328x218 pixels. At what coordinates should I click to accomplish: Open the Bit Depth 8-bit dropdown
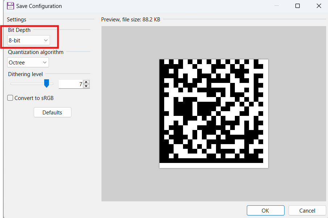pyautogui.click(x=29, y=41)
